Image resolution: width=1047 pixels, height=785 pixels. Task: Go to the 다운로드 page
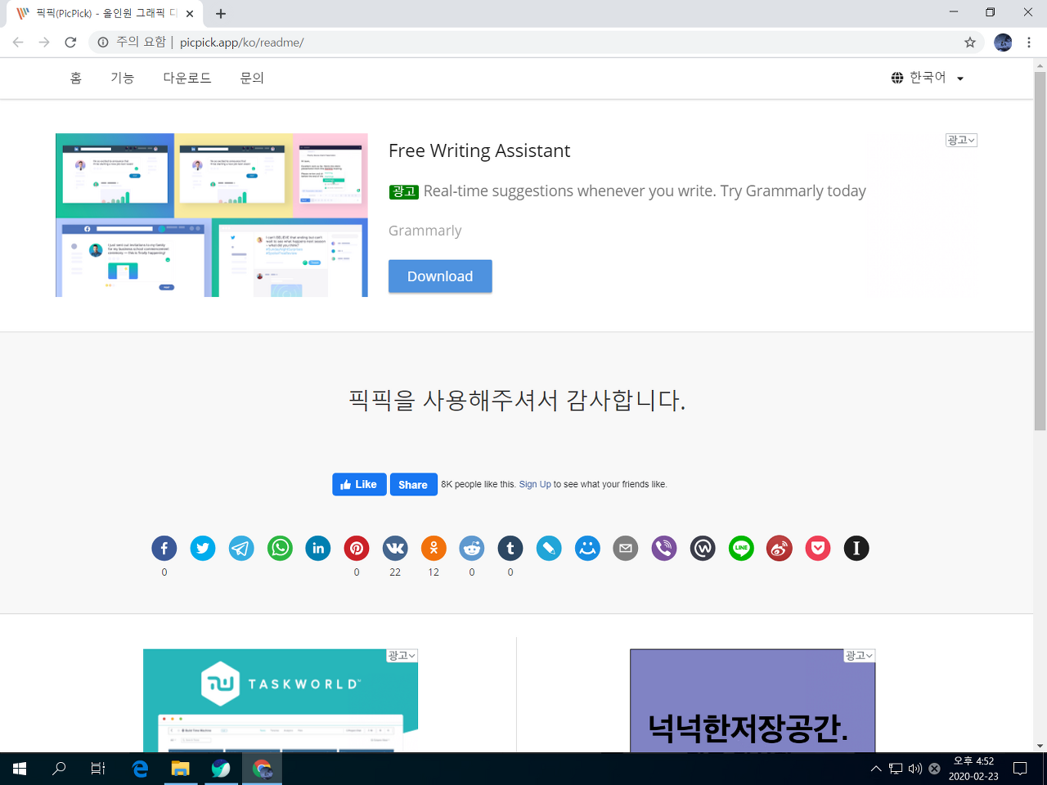pos(187,78)
